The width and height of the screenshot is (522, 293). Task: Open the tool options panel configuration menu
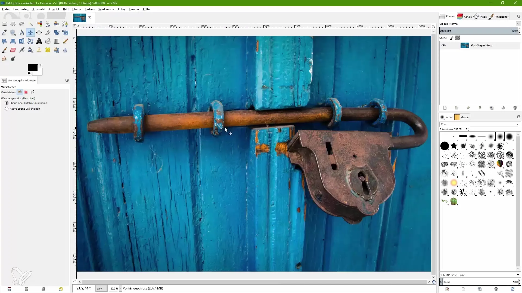click(67, 80)
